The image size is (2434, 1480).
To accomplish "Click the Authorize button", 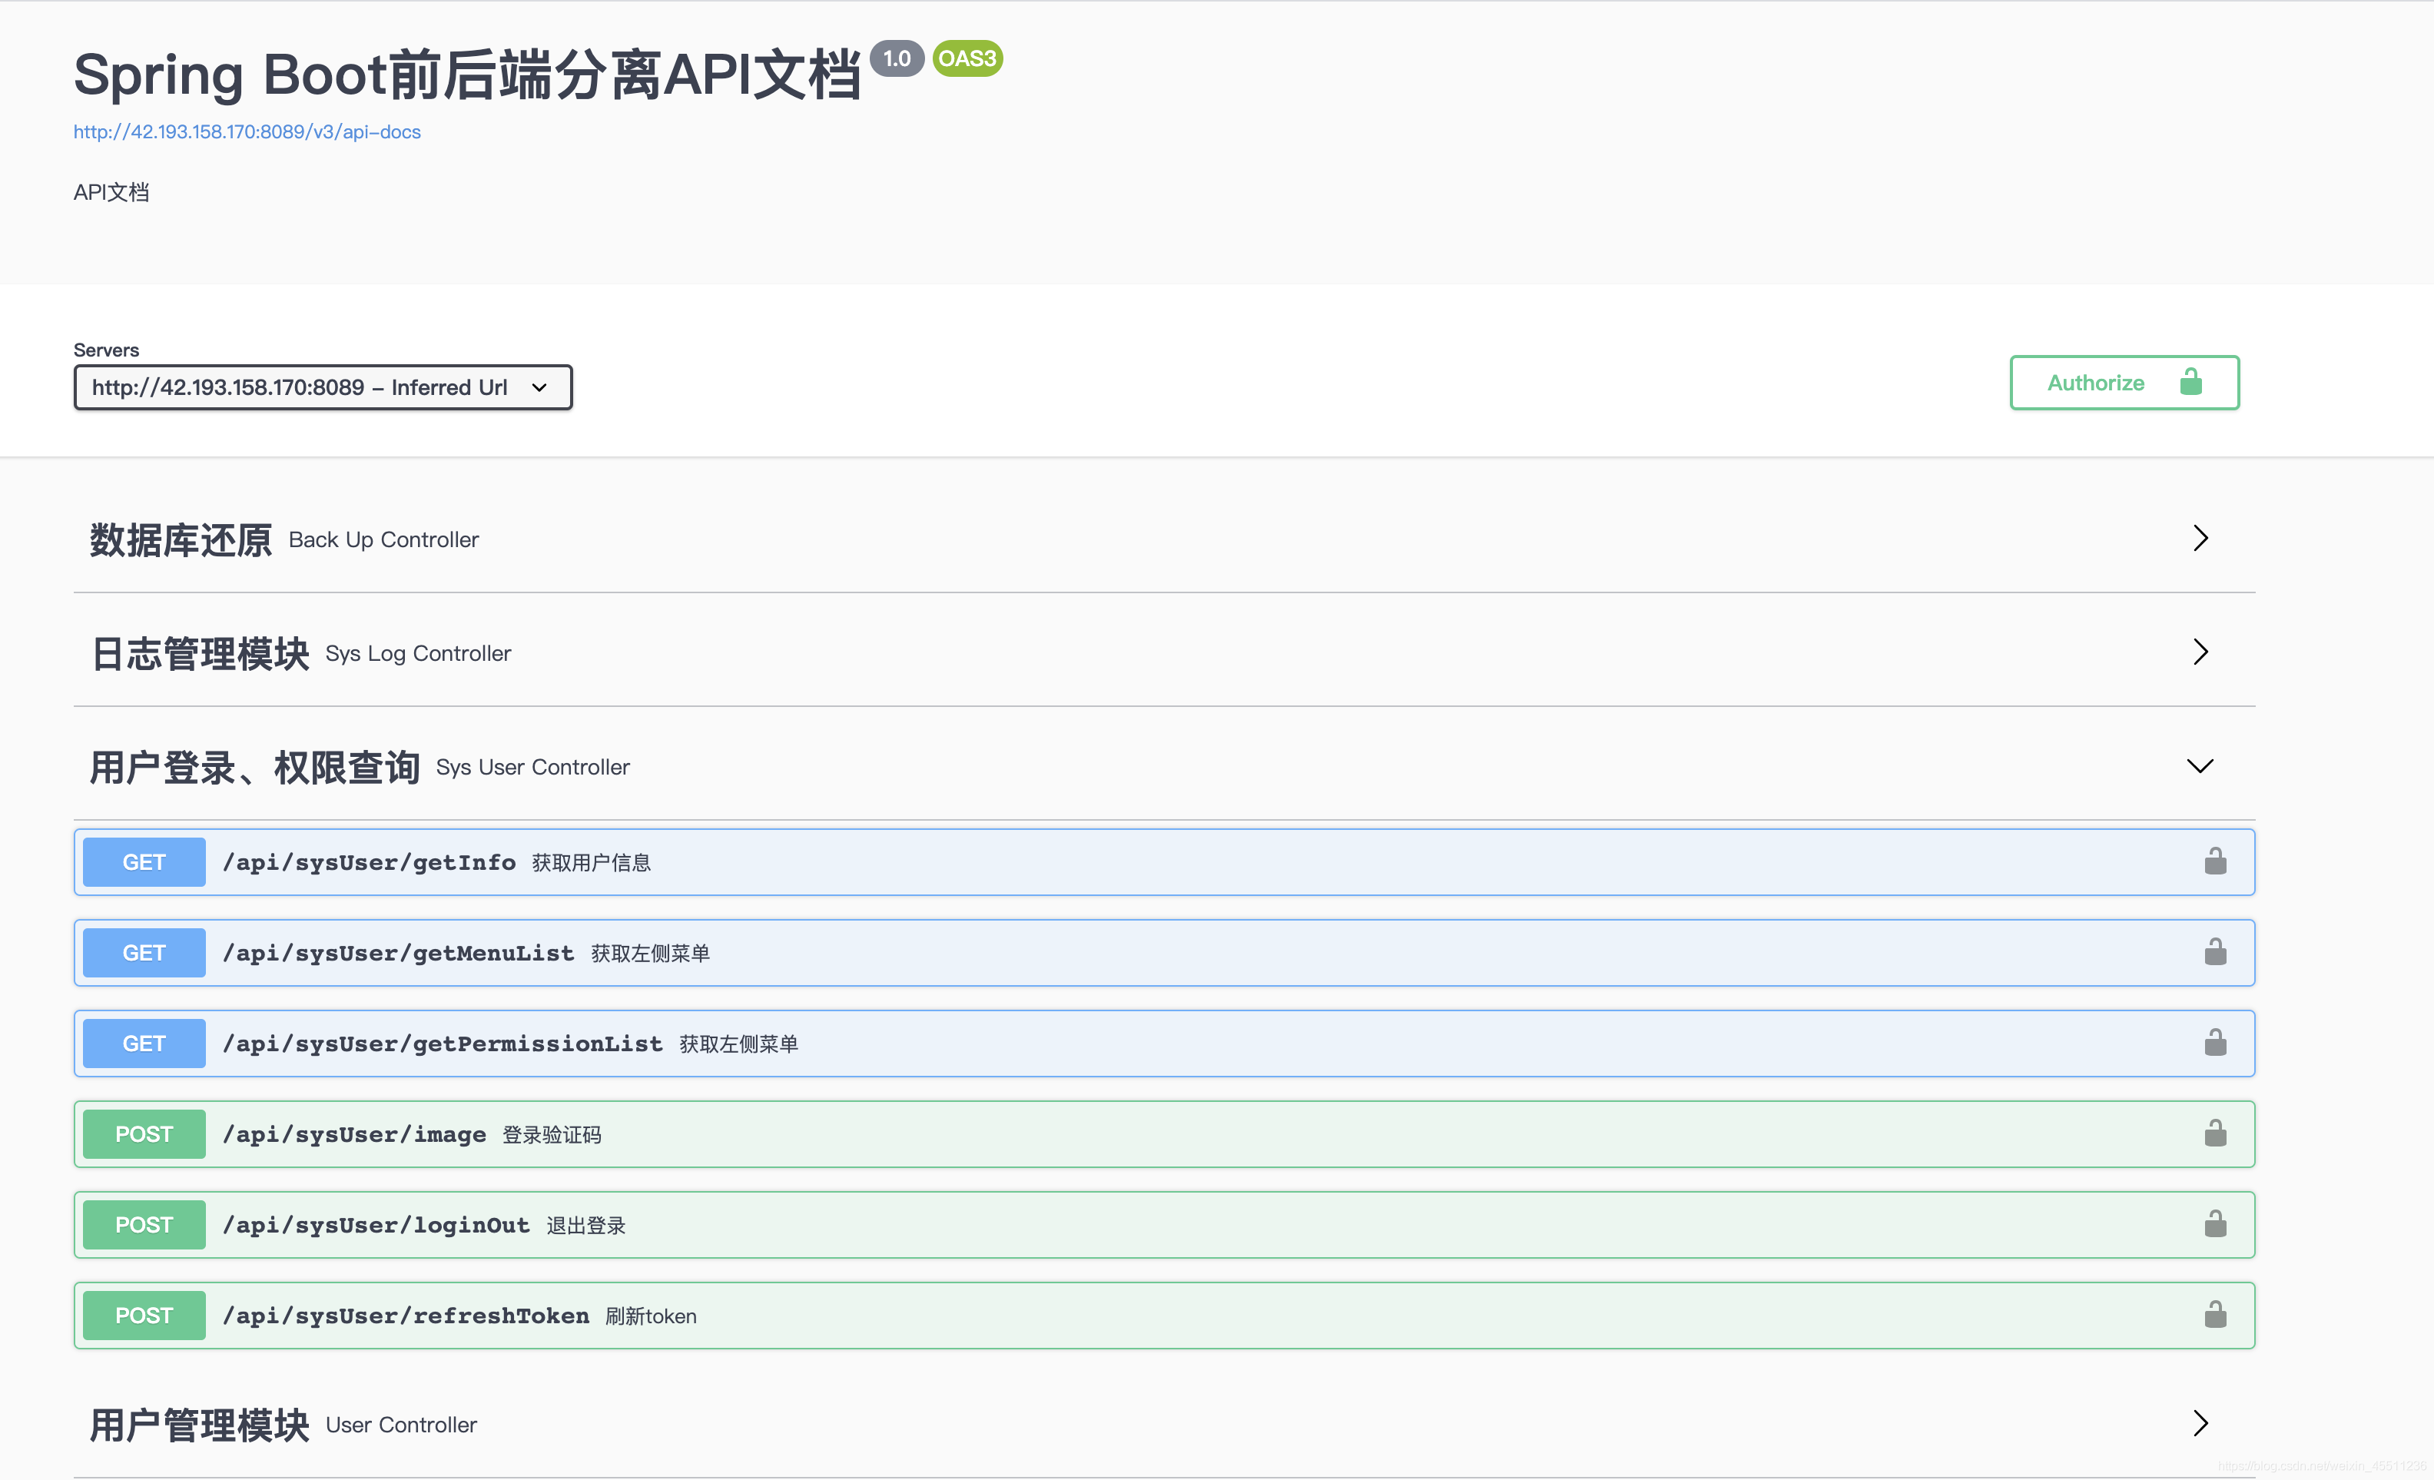I will tap(2124, 383).
